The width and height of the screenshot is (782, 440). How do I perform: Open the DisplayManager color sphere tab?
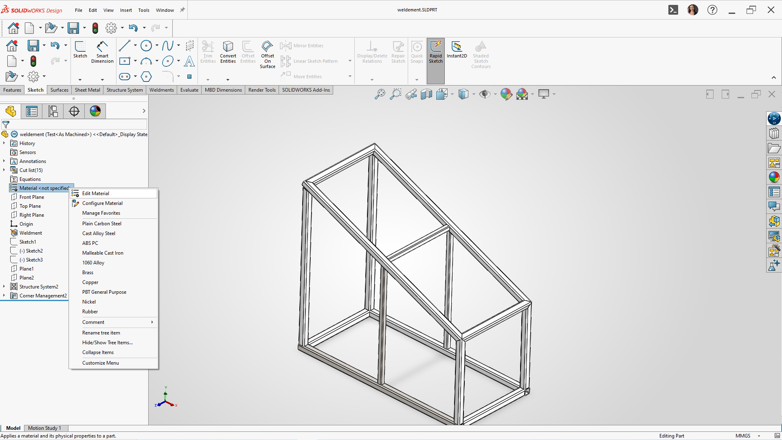coord(95,111)
